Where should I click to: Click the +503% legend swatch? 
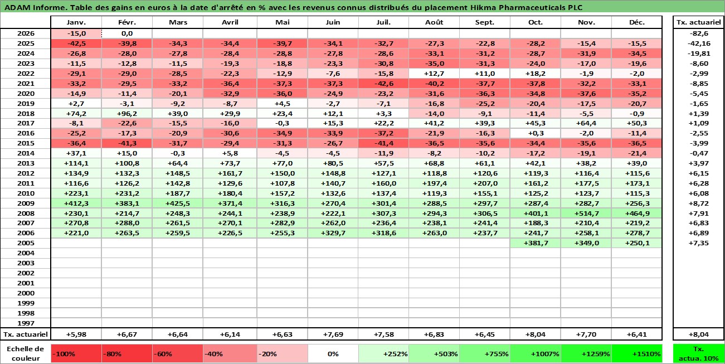click(434, 353)
